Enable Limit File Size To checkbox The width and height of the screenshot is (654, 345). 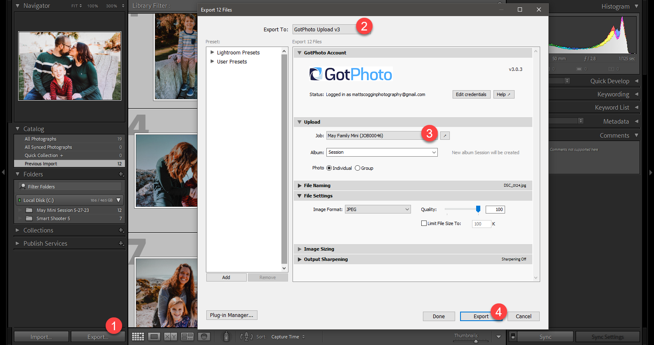coord(424,223)
